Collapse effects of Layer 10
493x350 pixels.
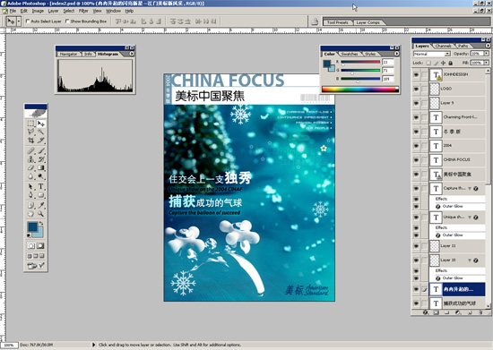pos(470,260)
